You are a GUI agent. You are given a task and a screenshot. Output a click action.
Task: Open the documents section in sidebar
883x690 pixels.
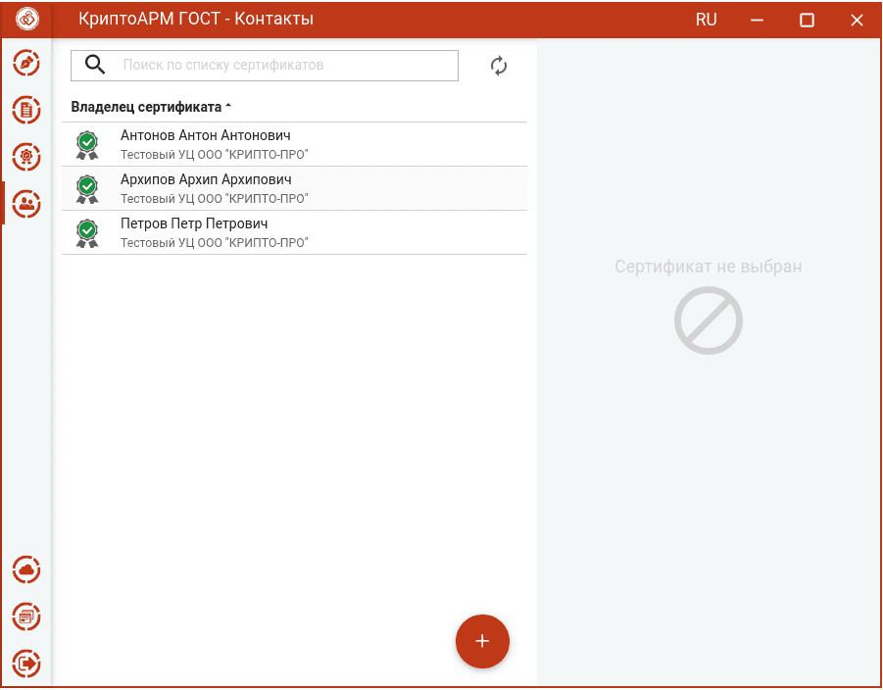tap(26, 109)
